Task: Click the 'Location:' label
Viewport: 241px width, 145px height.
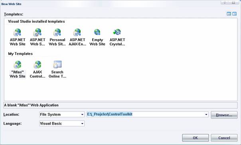Action: (11, 115)
